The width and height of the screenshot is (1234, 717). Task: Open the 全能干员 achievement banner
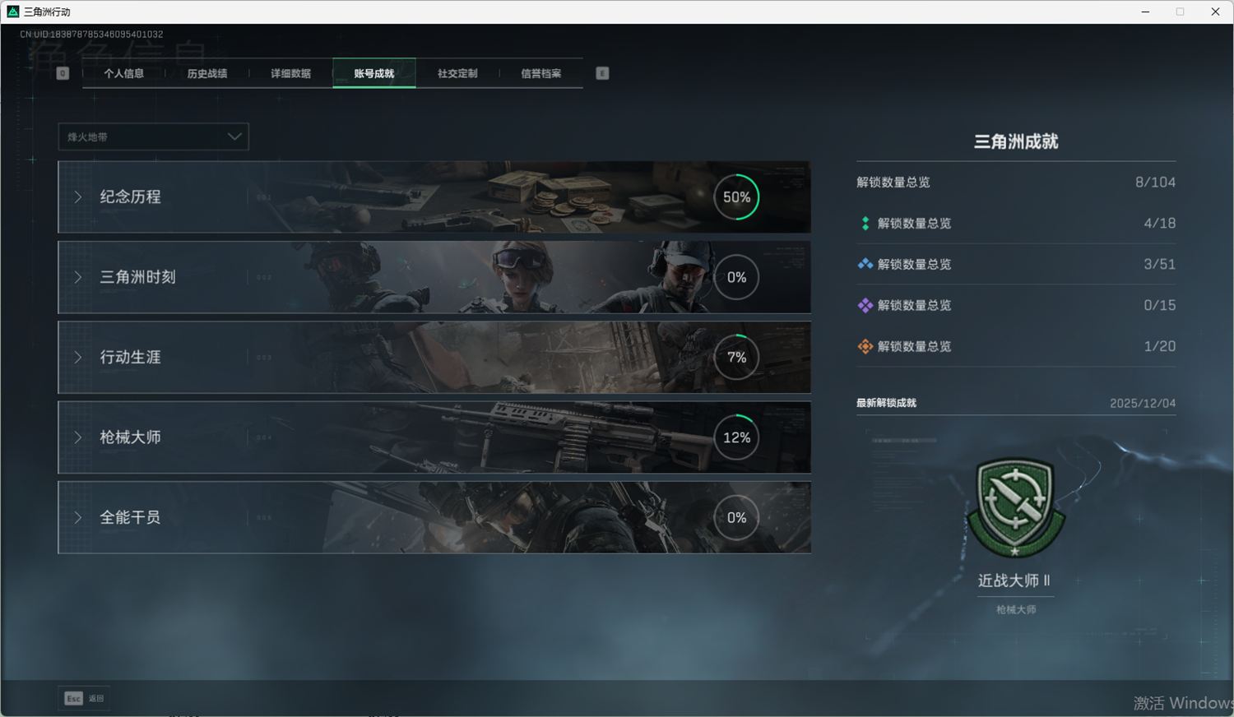pos(434,517)
